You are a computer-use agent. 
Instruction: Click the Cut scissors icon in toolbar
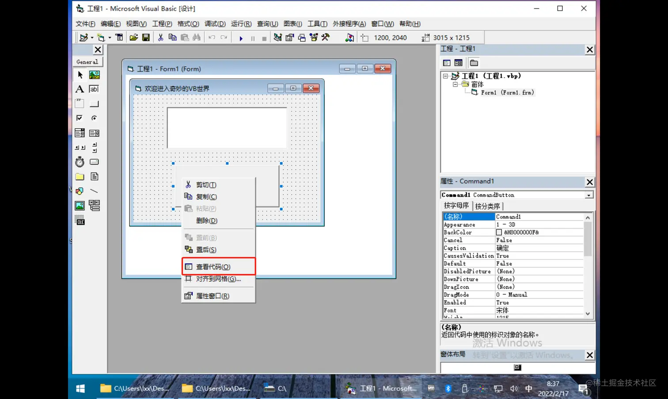[160, 38]
